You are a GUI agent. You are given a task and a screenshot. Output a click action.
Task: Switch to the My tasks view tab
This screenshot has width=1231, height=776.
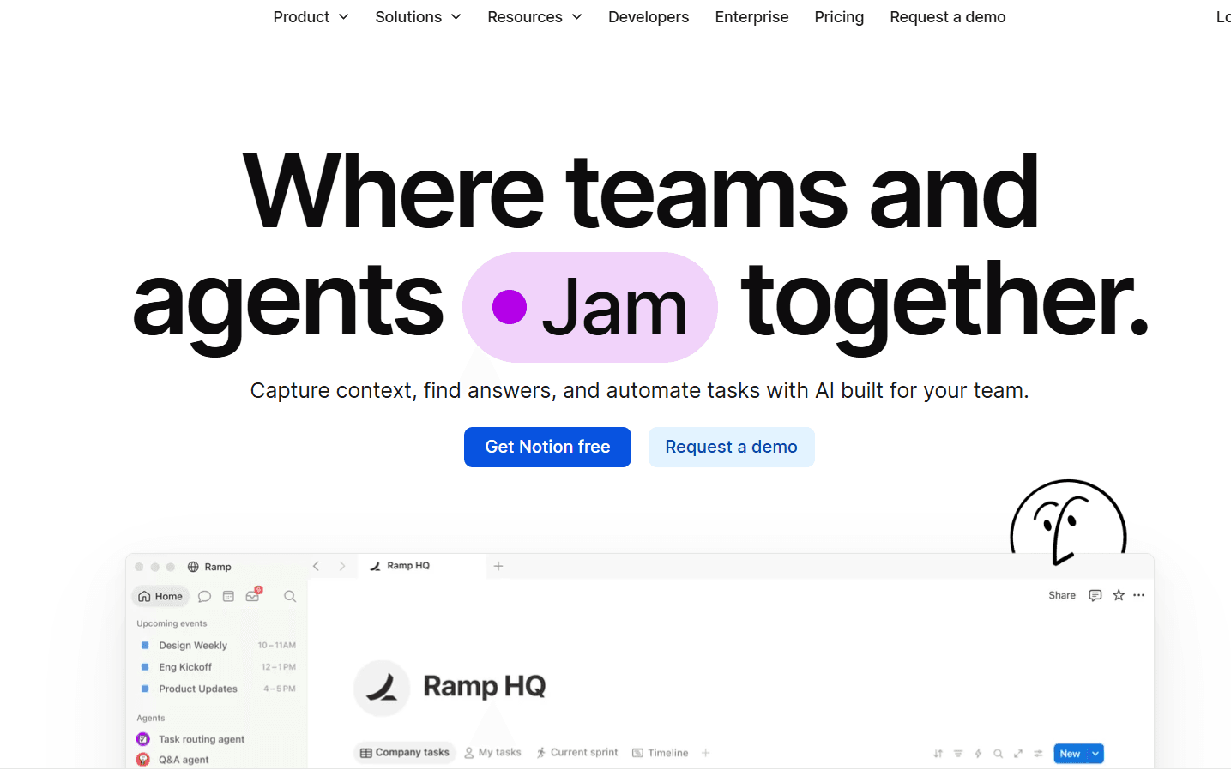[x=493, y=753]
